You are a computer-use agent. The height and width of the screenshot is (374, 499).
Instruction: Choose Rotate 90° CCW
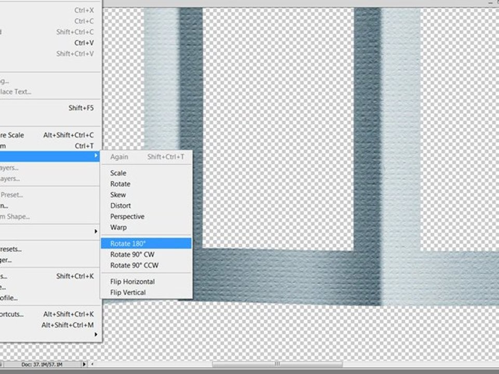click(x=146, y=265)
